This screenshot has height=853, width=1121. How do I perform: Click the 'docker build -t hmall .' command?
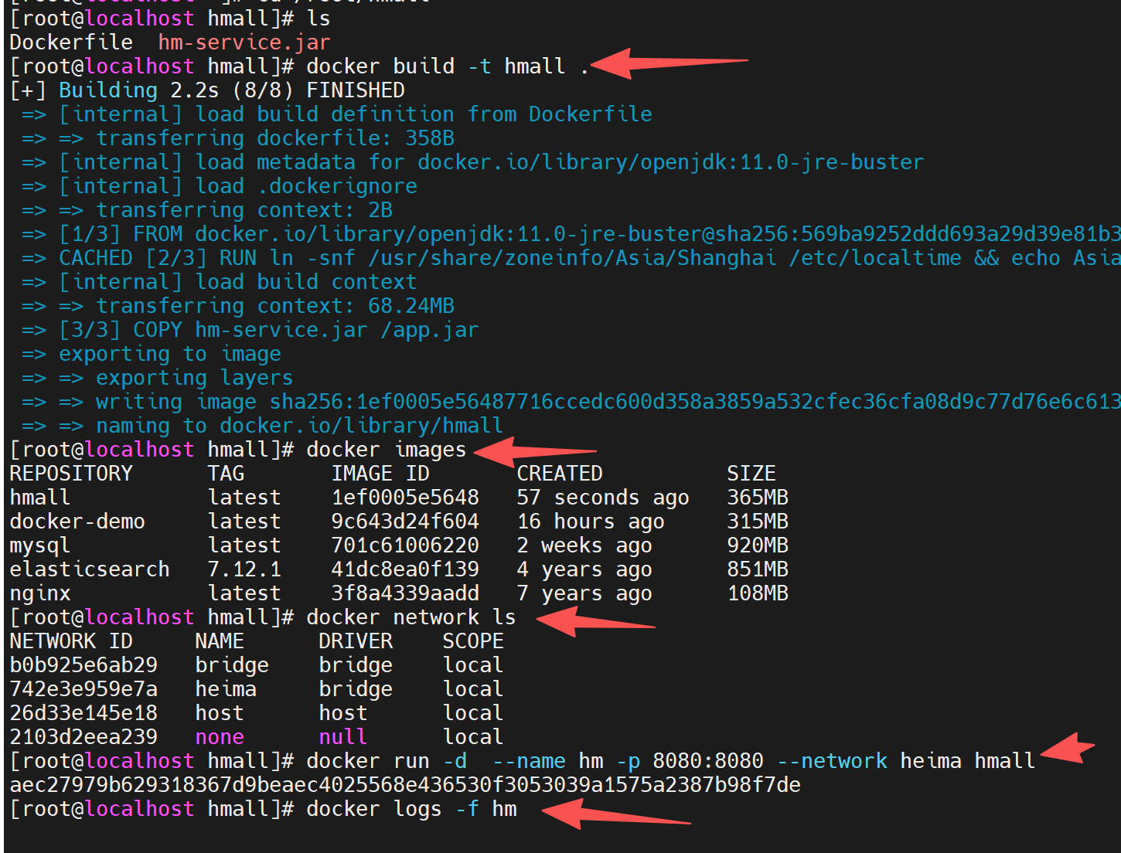(x=448, y=66)
